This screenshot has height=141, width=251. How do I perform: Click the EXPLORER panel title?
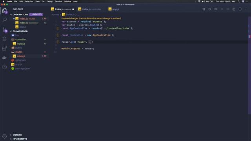point(18,9)
